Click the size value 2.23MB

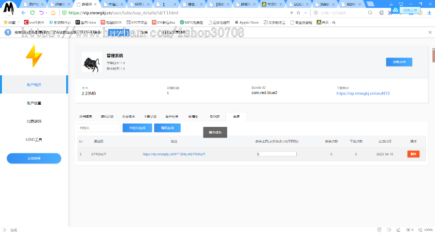click(x=89, y=94)
